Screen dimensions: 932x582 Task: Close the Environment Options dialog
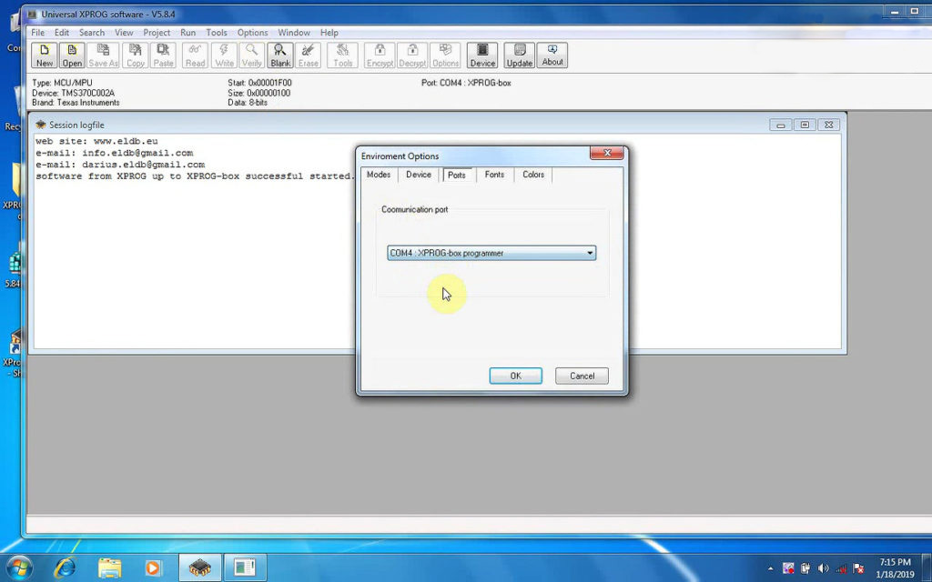(607, 153)
